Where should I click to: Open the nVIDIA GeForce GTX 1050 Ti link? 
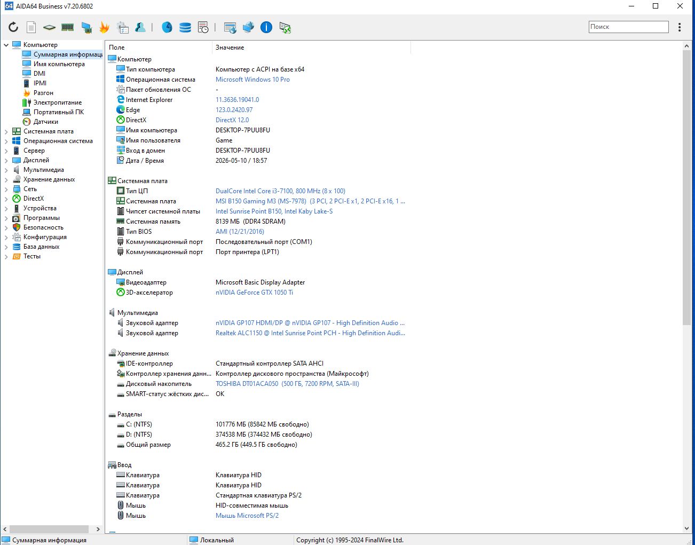click(254, 293)
